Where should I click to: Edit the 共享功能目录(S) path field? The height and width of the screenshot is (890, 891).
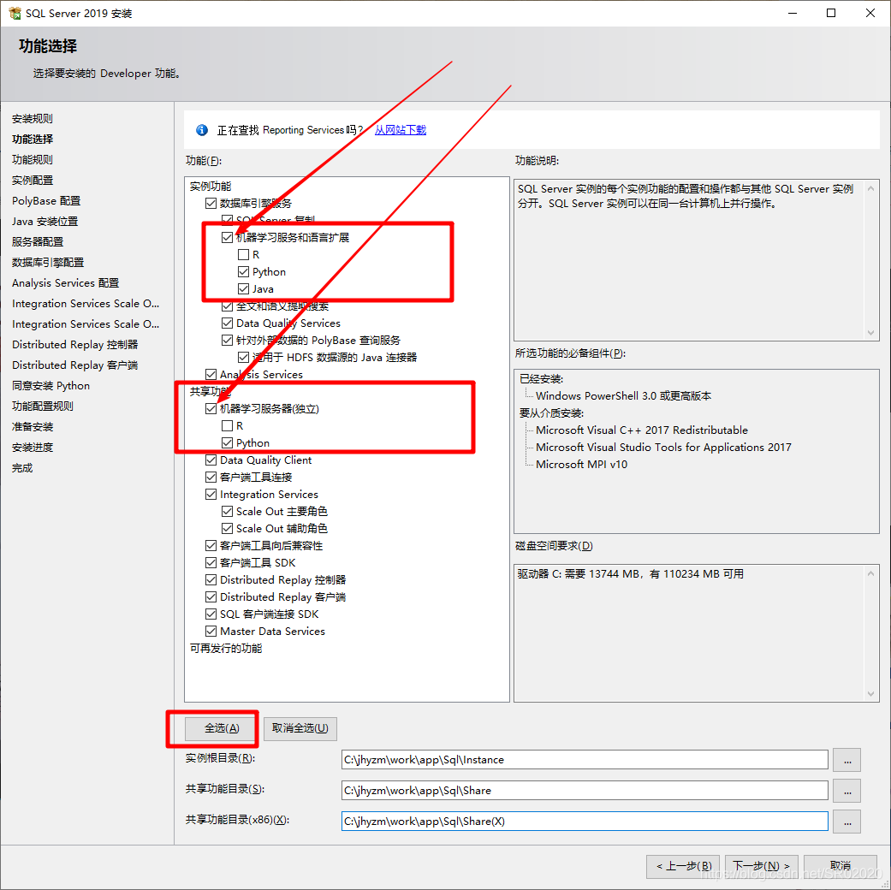click(585, 791)
